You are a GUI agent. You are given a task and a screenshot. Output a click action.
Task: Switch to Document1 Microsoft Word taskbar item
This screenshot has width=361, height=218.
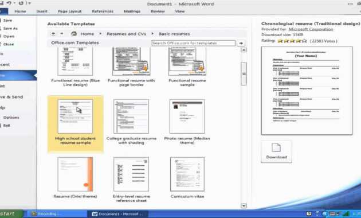coord(117,214)
